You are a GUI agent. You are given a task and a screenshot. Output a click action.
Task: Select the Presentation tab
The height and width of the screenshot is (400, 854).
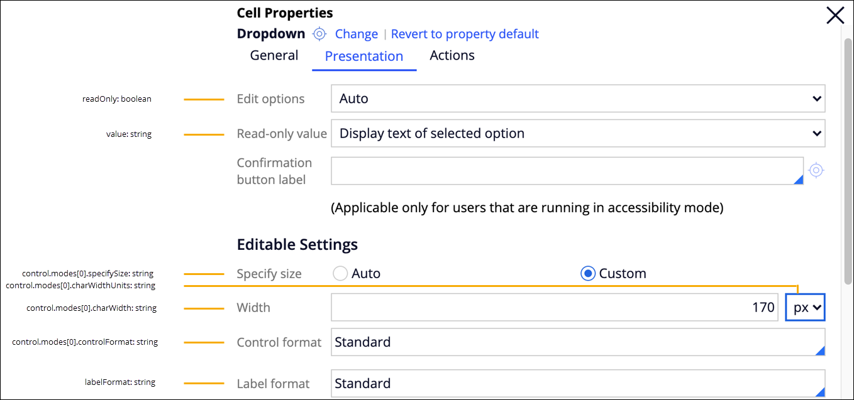tap(363, 56)
